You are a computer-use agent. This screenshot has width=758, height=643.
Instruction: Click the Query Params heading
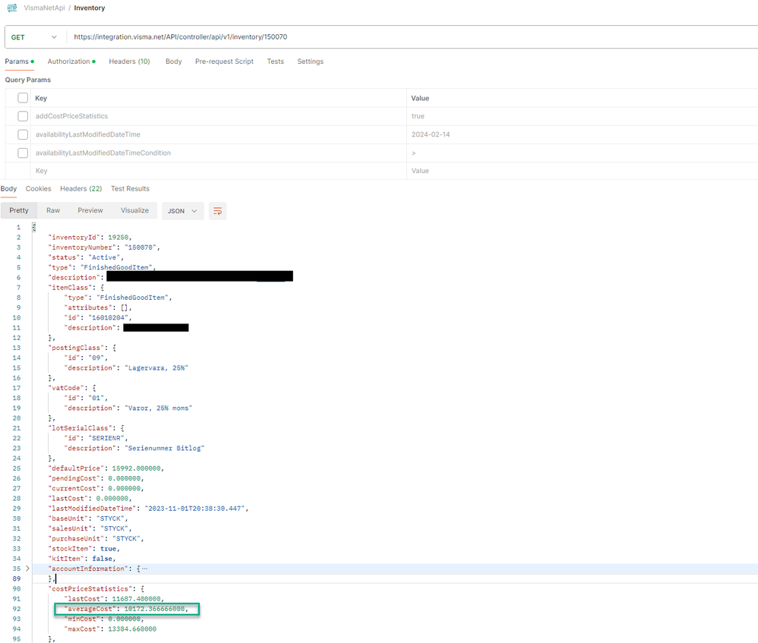coord(28,80)
